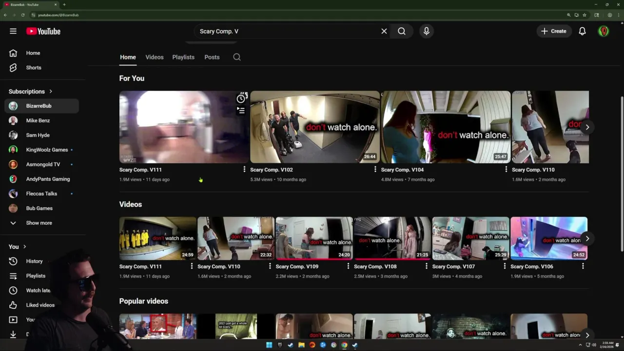Open options for Scary Comp. V109
Screen dimensions: 624x351
[x=348, y=266]
